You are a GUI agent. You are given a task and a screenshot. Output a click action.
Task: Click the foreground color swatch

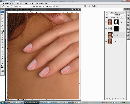2,67
